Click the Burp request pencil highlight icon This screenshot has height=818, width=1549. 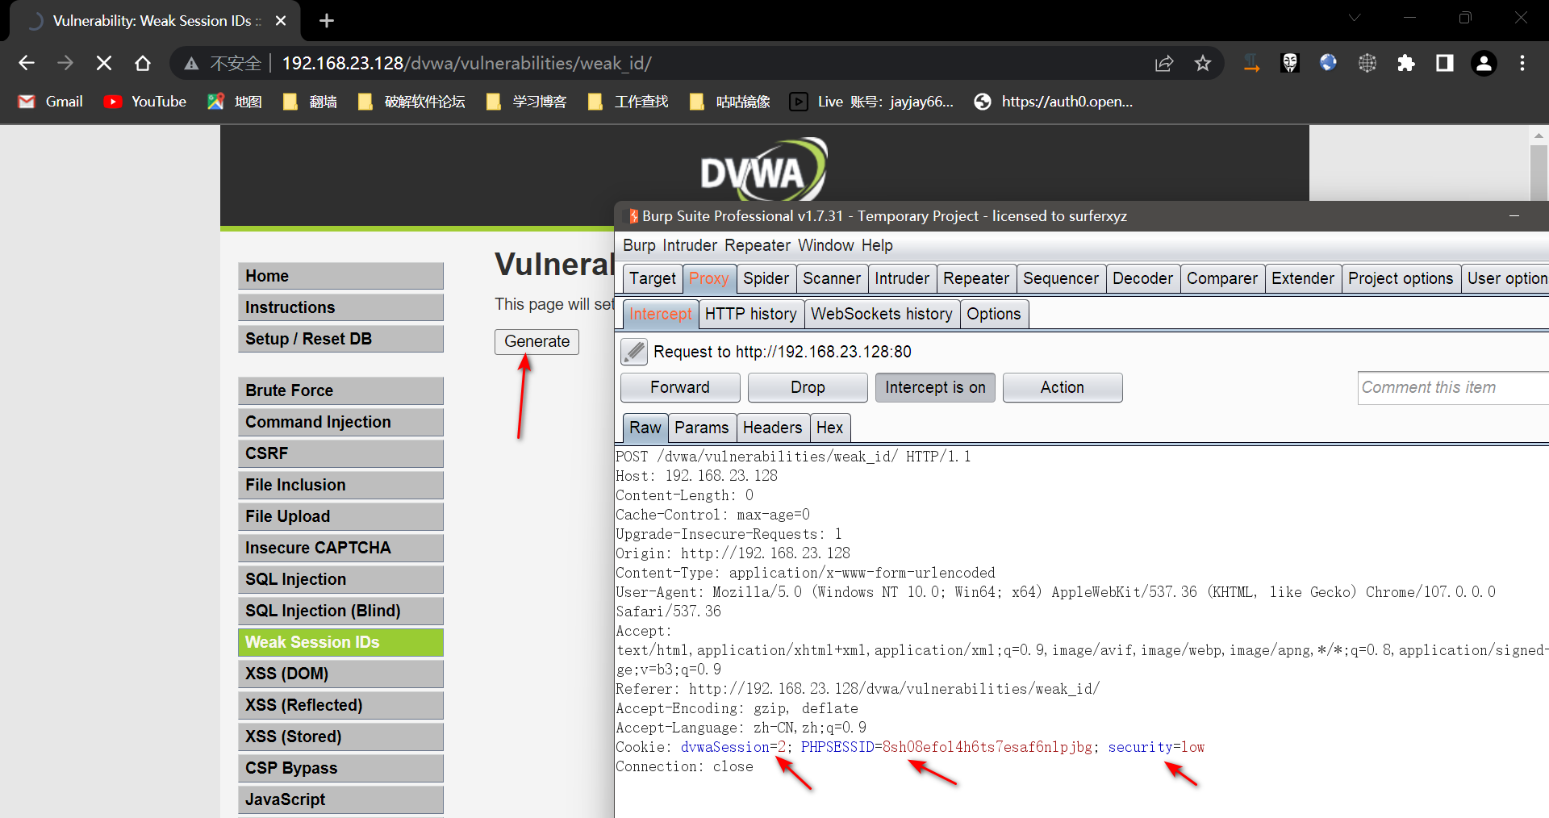tap(634, 352)
